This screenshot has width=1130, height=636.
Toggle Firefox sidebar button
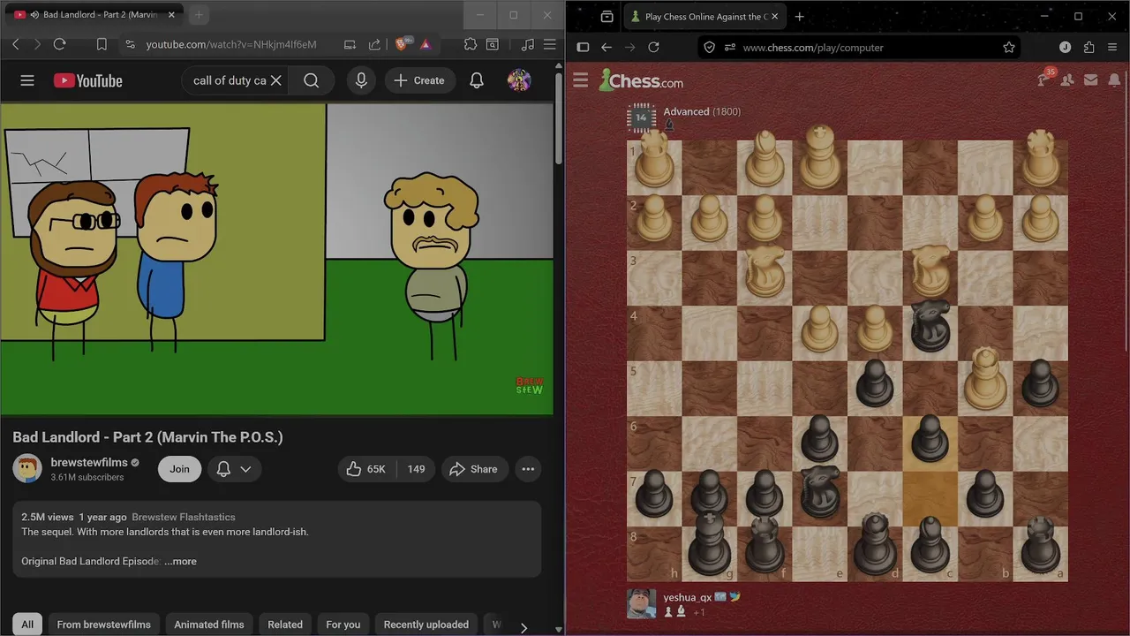click(x=583, y=48)
